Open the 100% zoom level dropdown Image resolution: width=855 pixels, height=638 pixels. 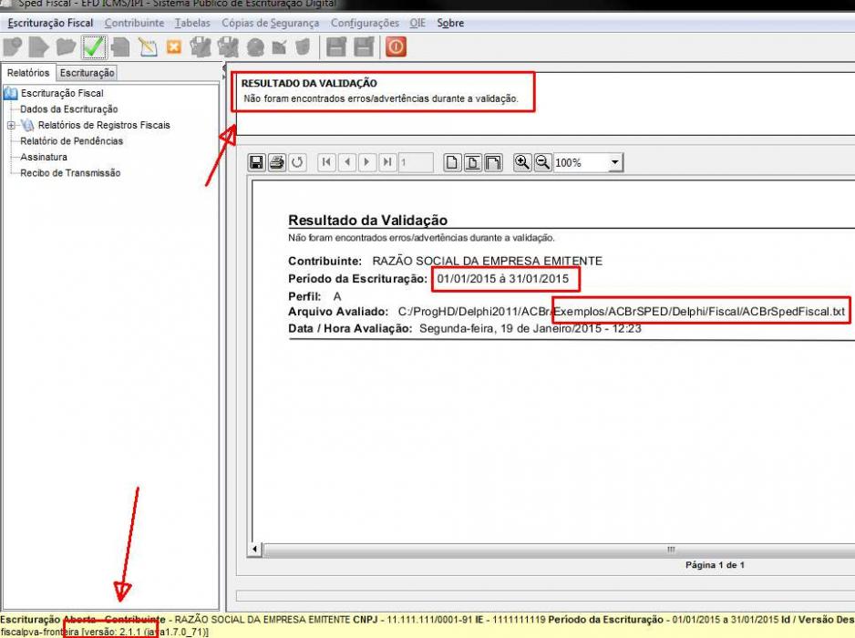tap(615, 162)
